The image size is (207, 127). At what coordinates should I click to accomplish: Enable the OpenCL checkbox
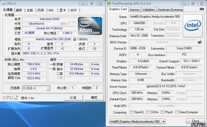click(x=132, y=112)
